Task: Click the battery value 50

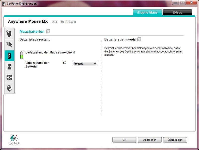Action: tap(65, 63)
